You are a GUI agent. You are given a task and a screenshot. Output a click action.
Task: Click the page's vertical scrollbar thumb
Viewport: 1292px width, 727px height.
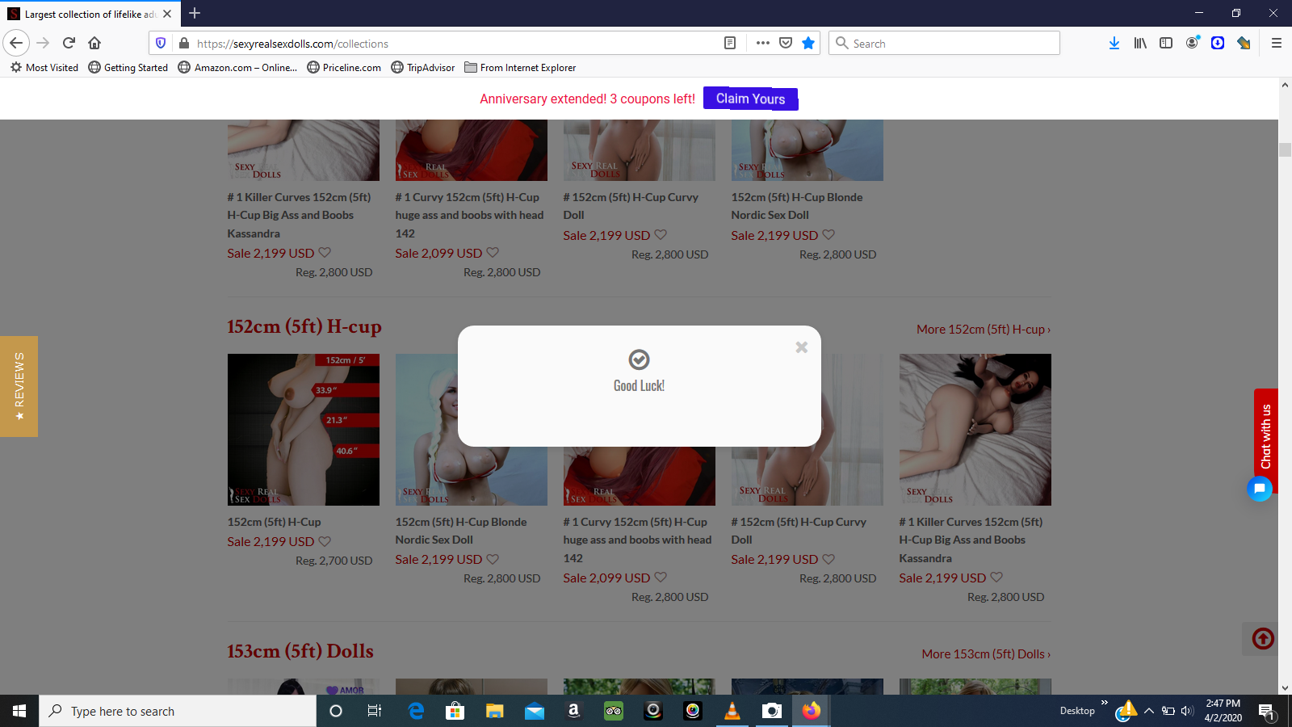click(x=1285, y=149)
